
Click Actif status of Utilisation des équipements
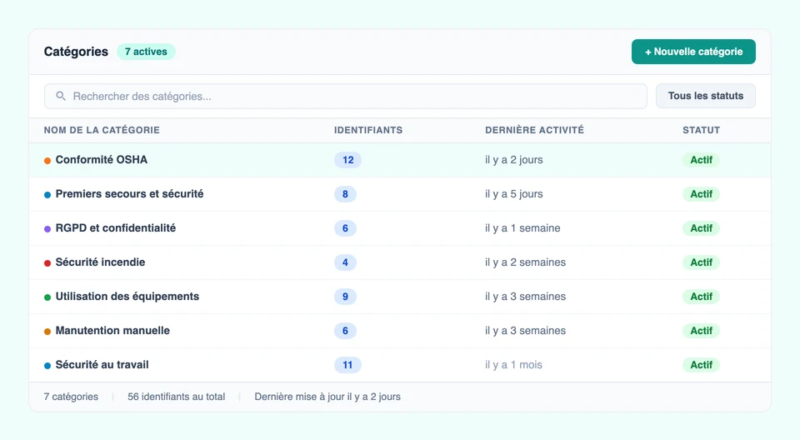[701, 297]
